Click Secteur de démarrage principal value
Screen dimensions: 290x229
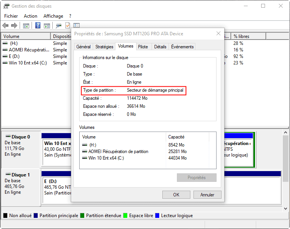point(155,90)
